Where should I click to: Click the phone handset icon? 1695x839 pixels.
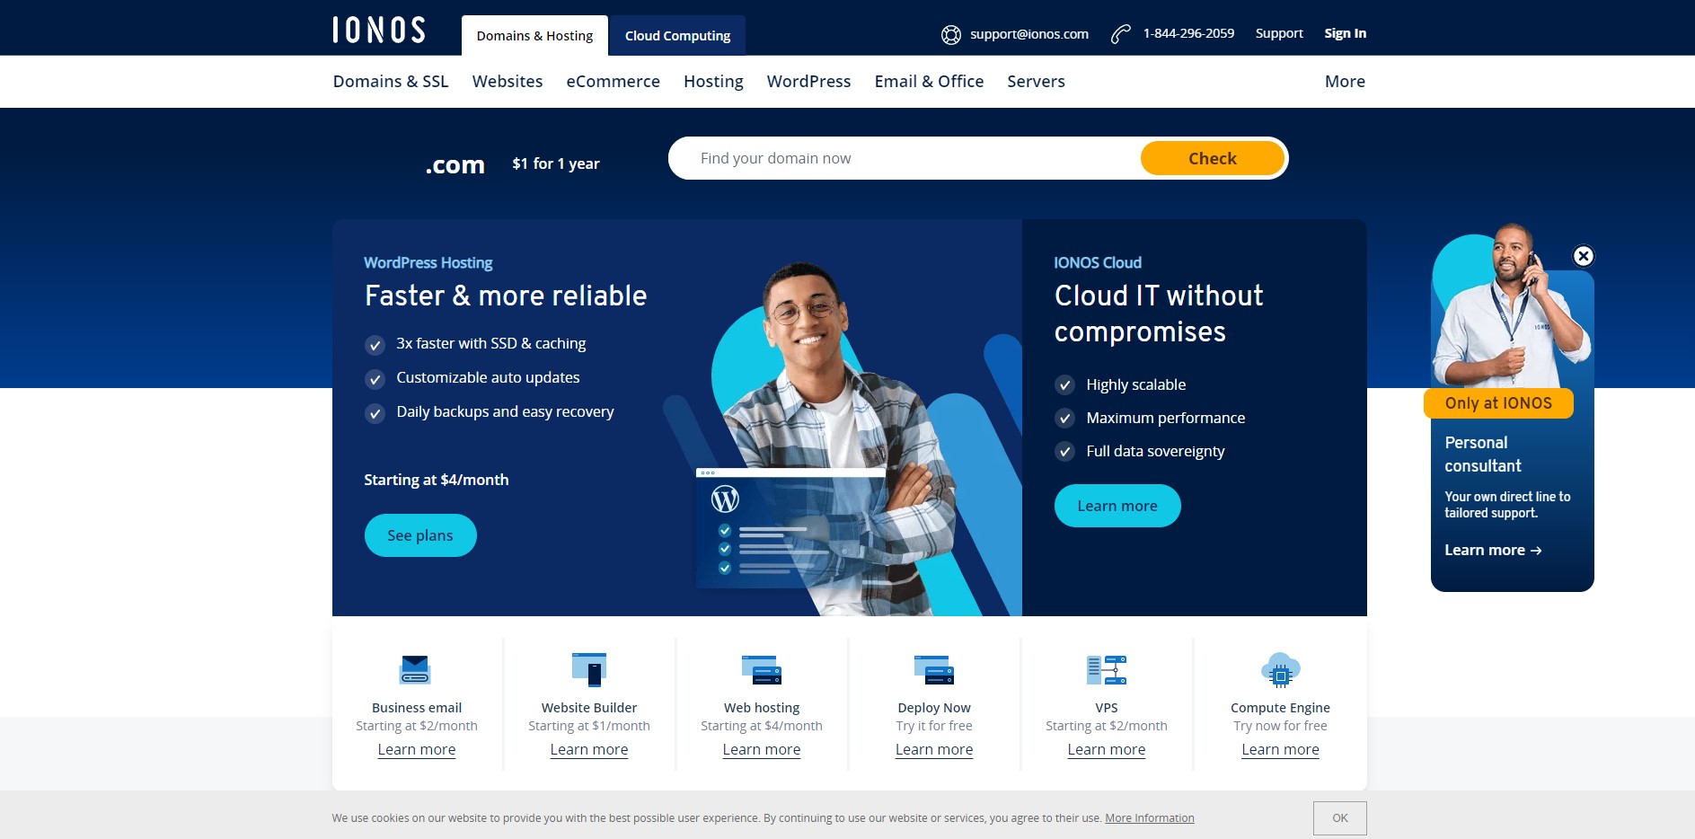(1120, 34)
